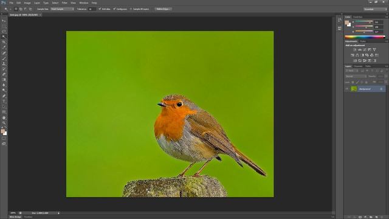Click the Tolerance input field
Viewport: 389px width, 219px height.
[x=92, y=9]
